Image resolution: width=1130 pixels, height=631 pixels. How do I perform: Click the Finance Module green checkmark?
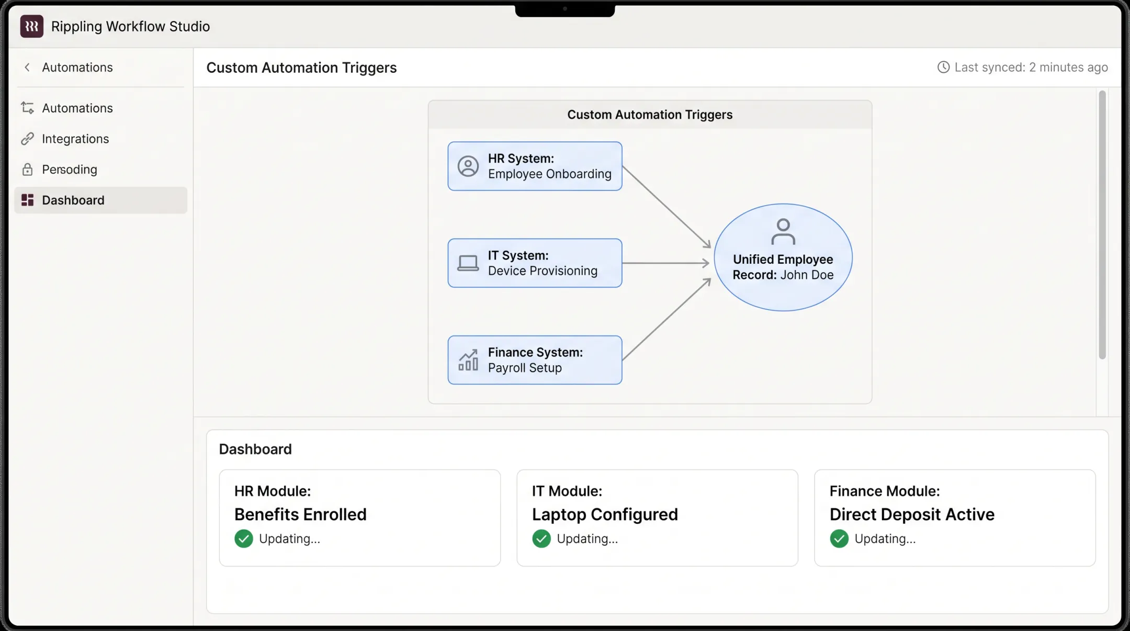pyautogui.click(x=839, y=538)
